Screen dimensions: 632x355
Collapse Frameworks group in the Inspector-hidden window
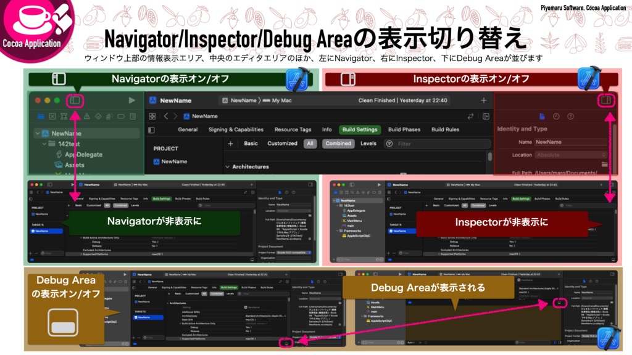point(337,231)
